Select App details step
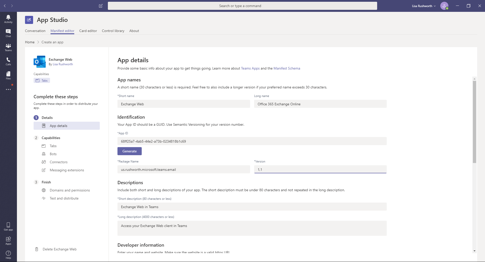Screen dimensions: 485x262 click(67, 126)
